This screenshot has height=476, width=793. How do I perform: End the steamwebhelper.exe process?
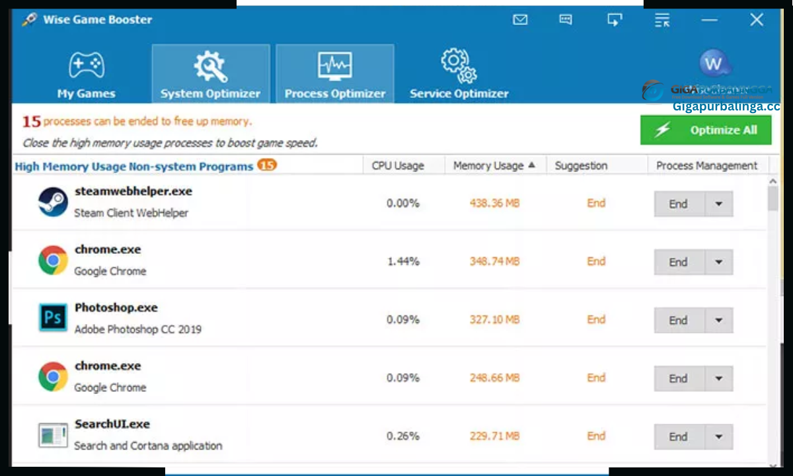point(679,204)
